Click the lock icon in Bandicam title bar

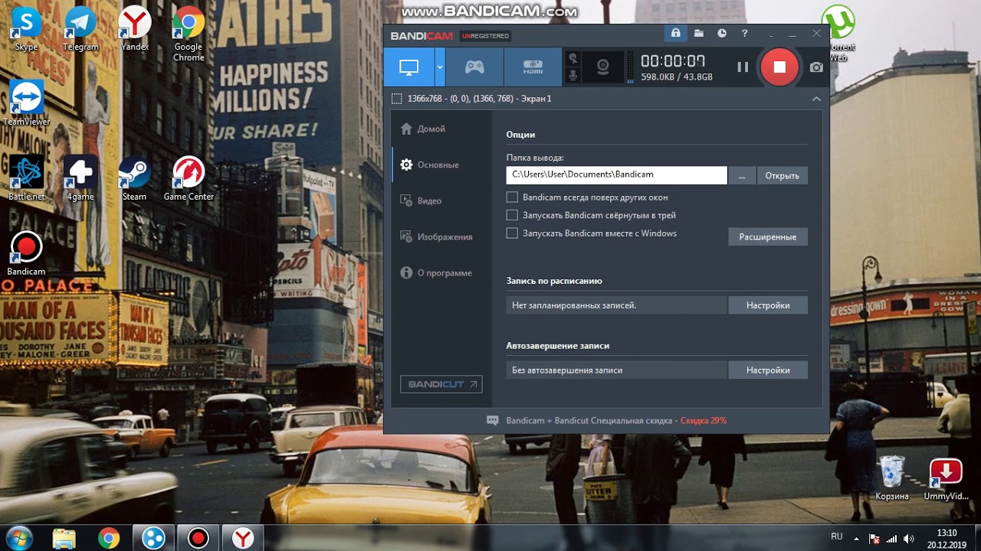click(675, 34)
